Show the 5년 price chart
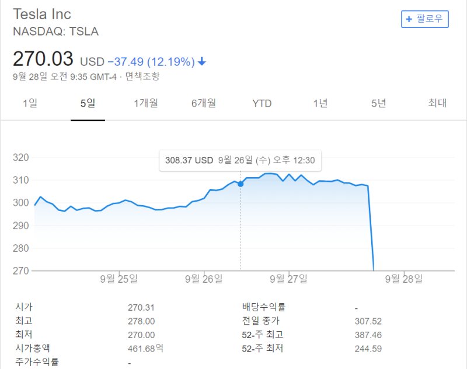Viewport: 467px width, 369px height. point(378,103)
